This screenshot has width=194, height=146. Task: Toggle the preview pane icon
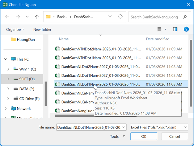point(175,29)
